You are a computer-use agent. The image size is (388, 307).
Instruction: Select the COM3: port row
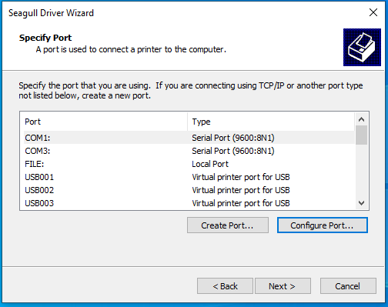click(x=189, y=151)
